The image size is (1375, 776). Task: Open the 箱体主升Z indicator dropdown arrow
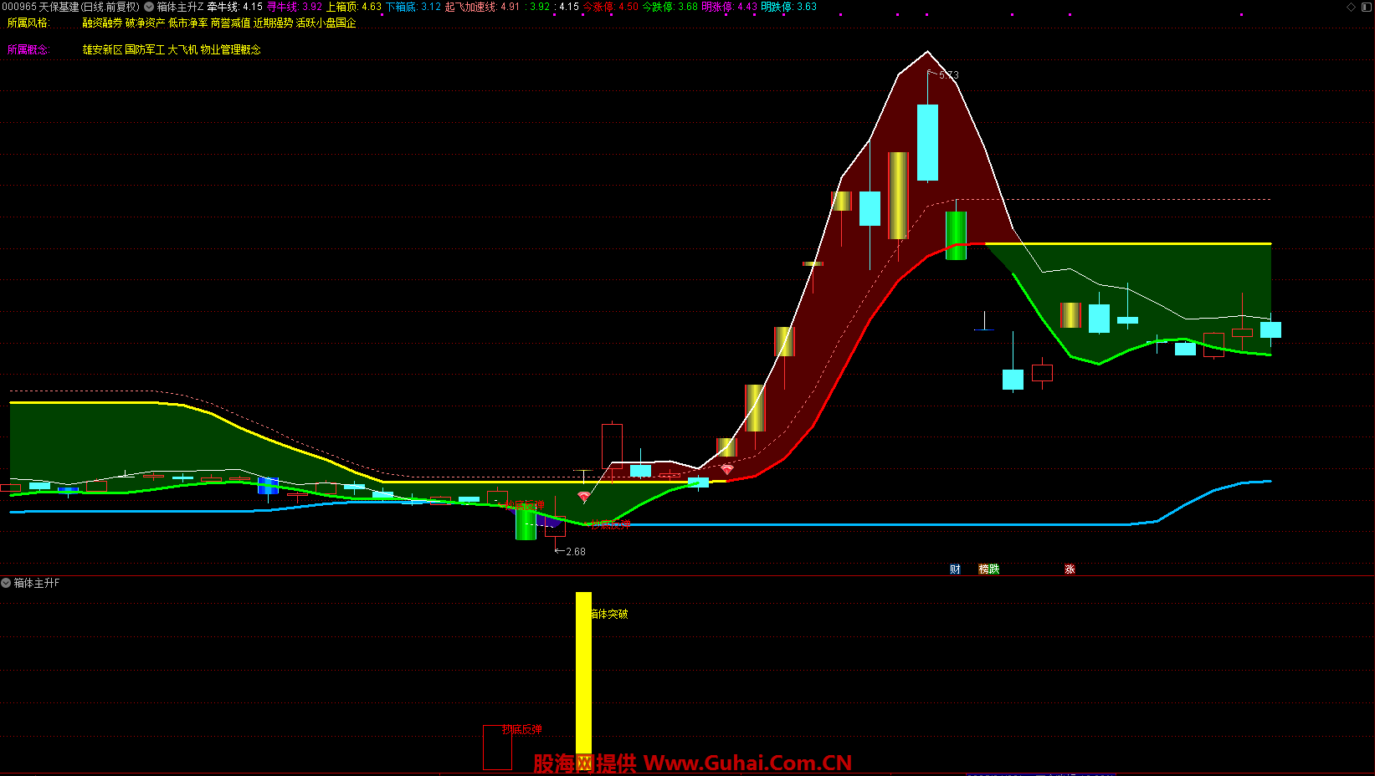tap(149, 7)
